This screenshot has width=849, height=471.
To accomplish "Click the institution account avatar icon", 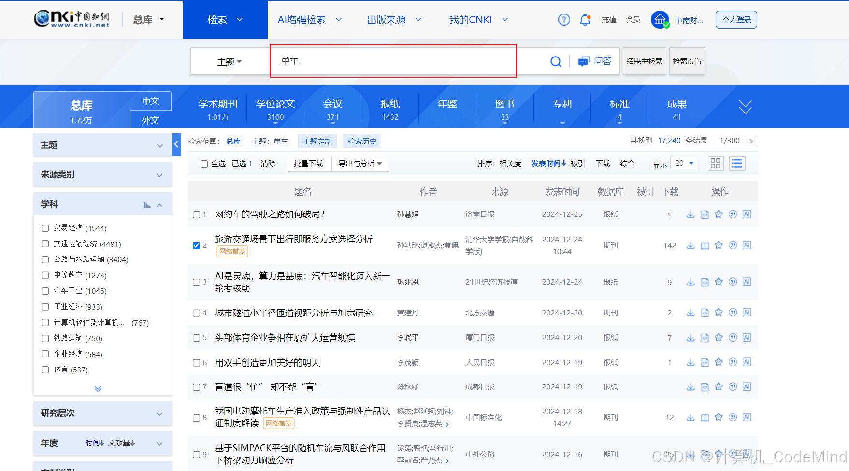I will [660, 20].
